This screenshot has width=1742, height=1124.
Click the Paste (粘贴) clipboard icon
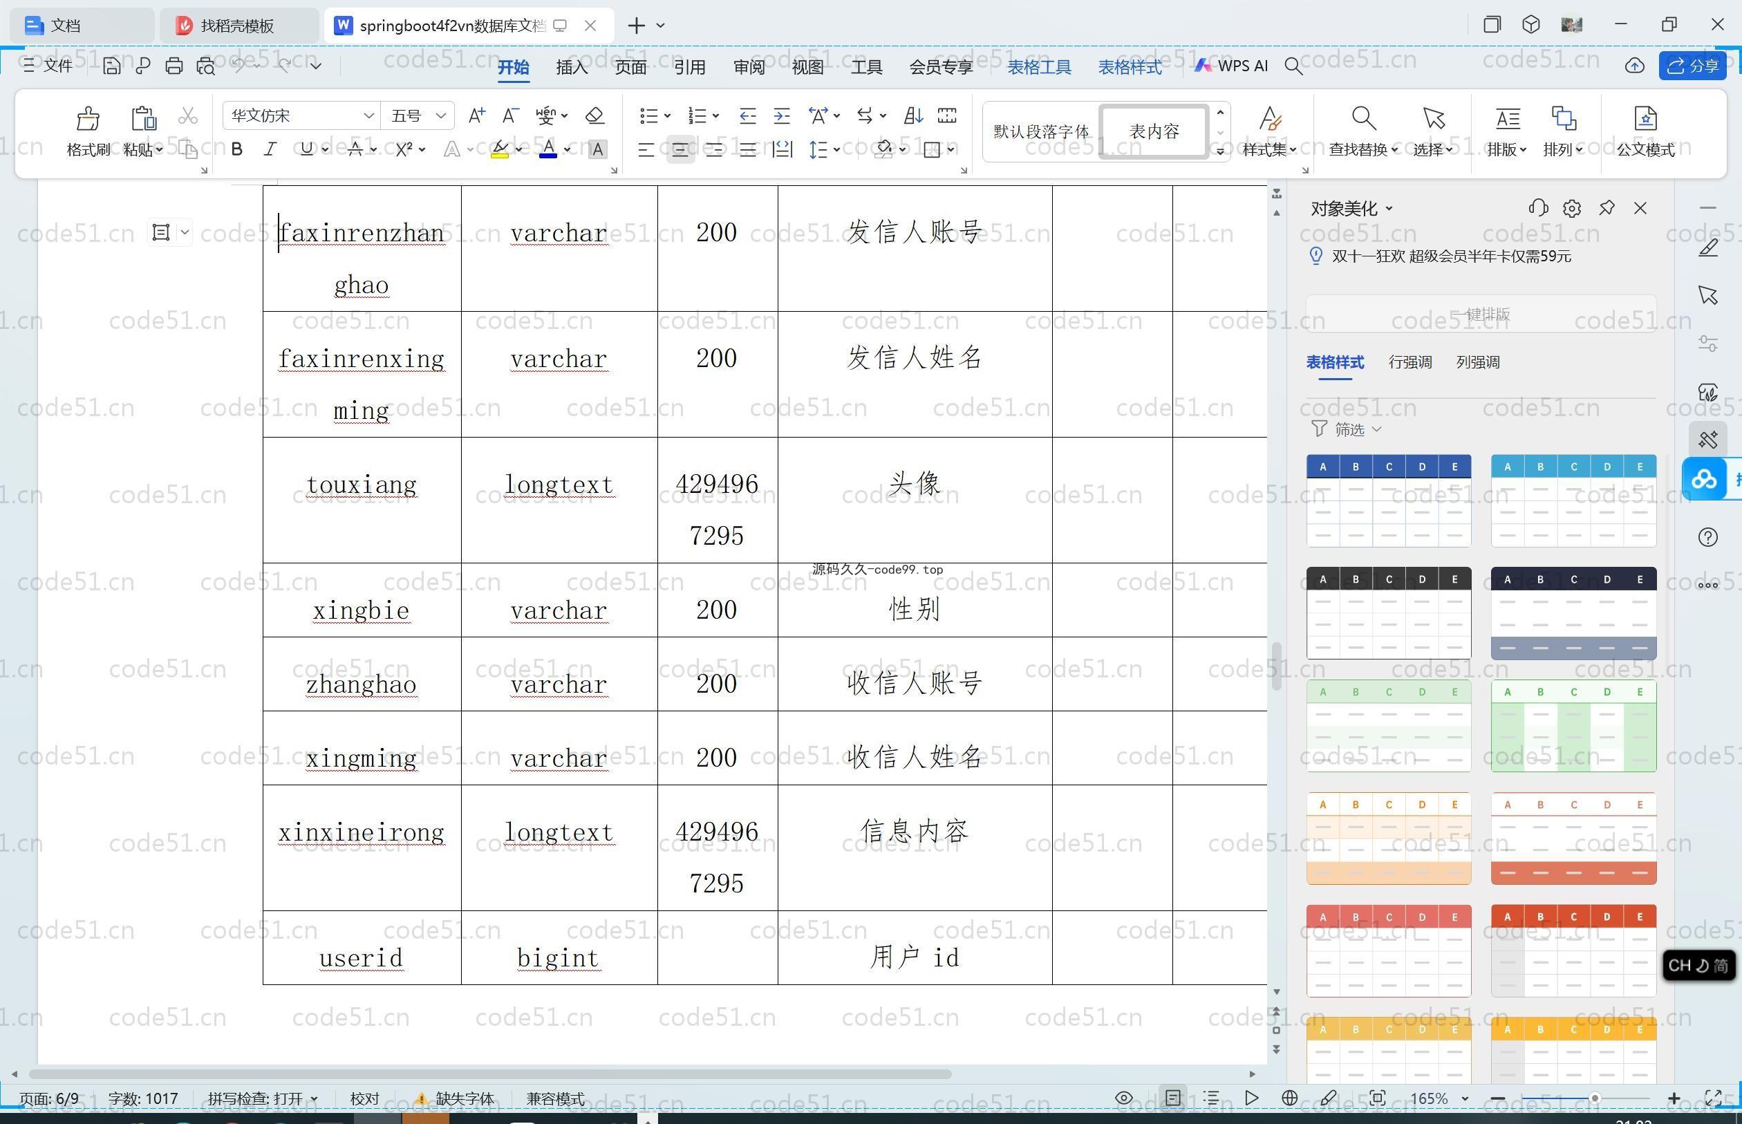point(143,118)
